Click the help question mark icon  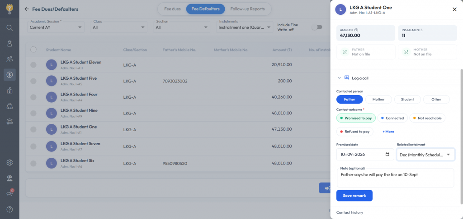[x=9, y=209]
